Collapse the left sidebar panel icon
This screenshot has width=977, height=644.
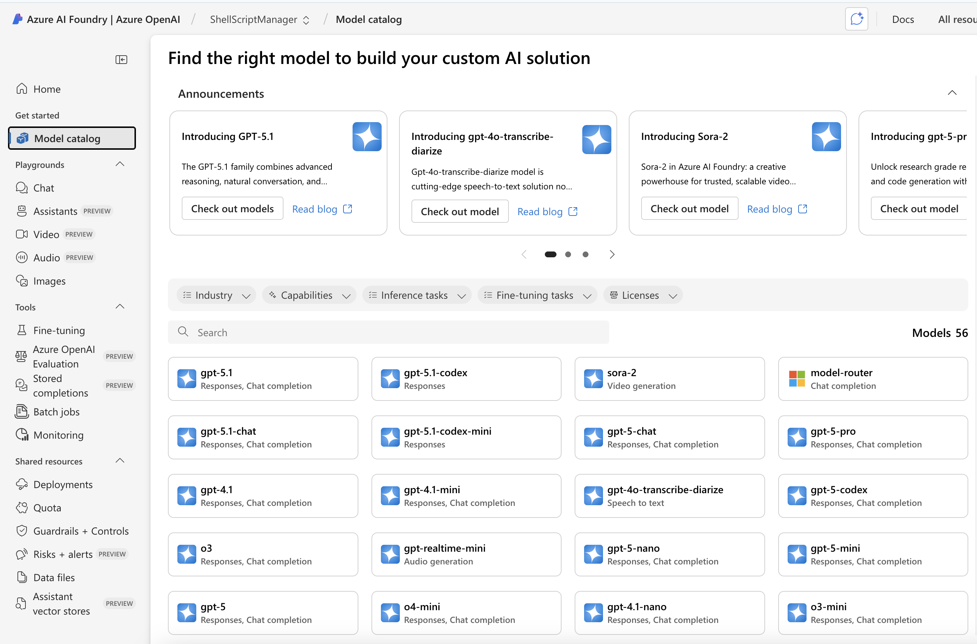click(x=121, y=60)
